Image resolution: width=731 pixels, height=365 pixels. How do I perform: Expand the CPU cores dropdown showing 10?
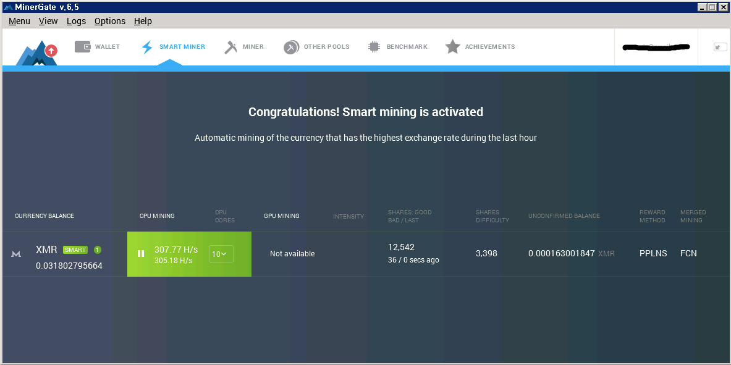pyautogui.click(x=221, y=254)
